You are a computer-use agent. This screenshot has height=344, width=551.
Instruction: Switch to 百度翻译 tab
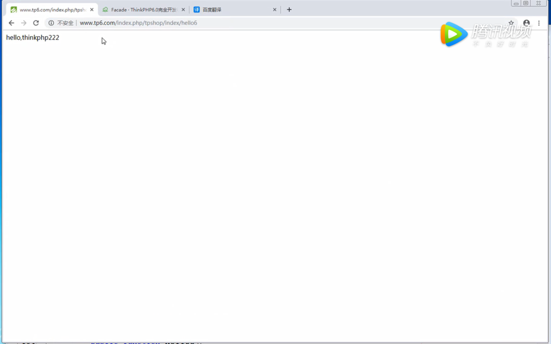pos(235,10)
